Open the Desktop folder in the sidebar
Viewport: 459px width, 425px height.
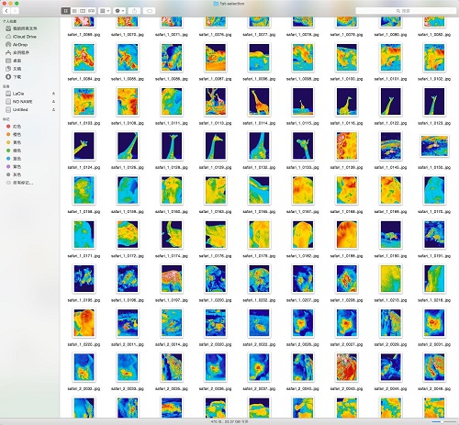(x=14, y=61)
